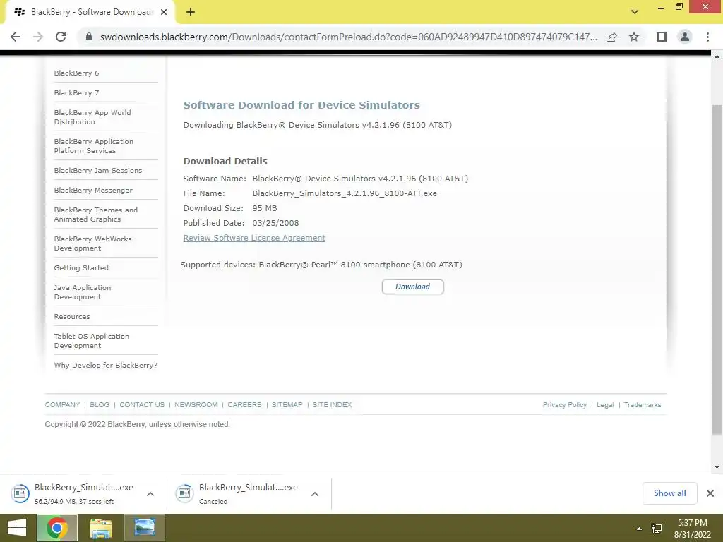
Task: Open the SITEMAP footer link
Action: click(x=287, y=404)
